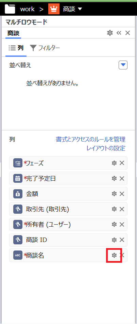Click the gear icon beside 完了予定日
The height and width of the screenshot is (324, 137).
114,178
